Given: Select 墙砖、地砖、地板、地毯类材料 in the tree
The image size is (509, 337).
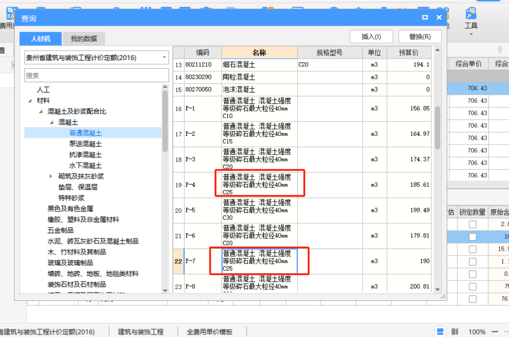Looking at the screenshot, I should click(x=93, y=274).
